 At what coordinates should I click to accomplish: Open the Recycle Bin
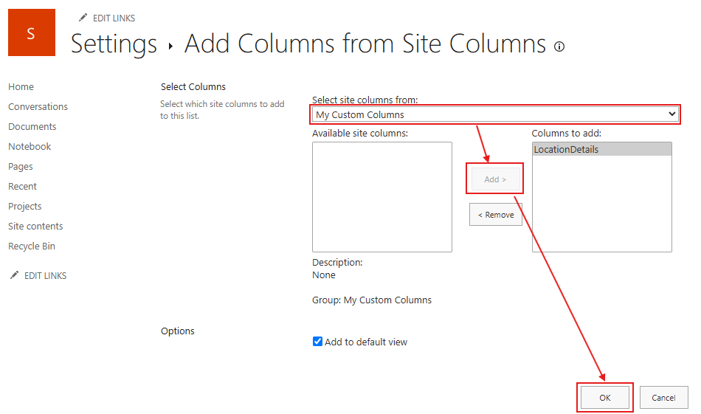tap(32, 246)
